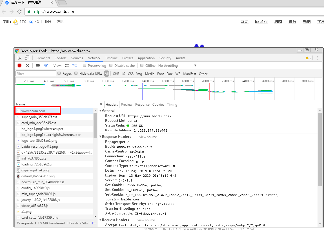Open the Sources tab
324x230 pixels.
click(x=77, y=58)
